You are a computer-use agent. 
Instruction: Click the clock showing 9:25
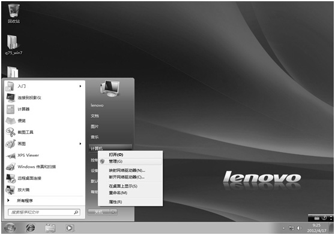[316, 228]
